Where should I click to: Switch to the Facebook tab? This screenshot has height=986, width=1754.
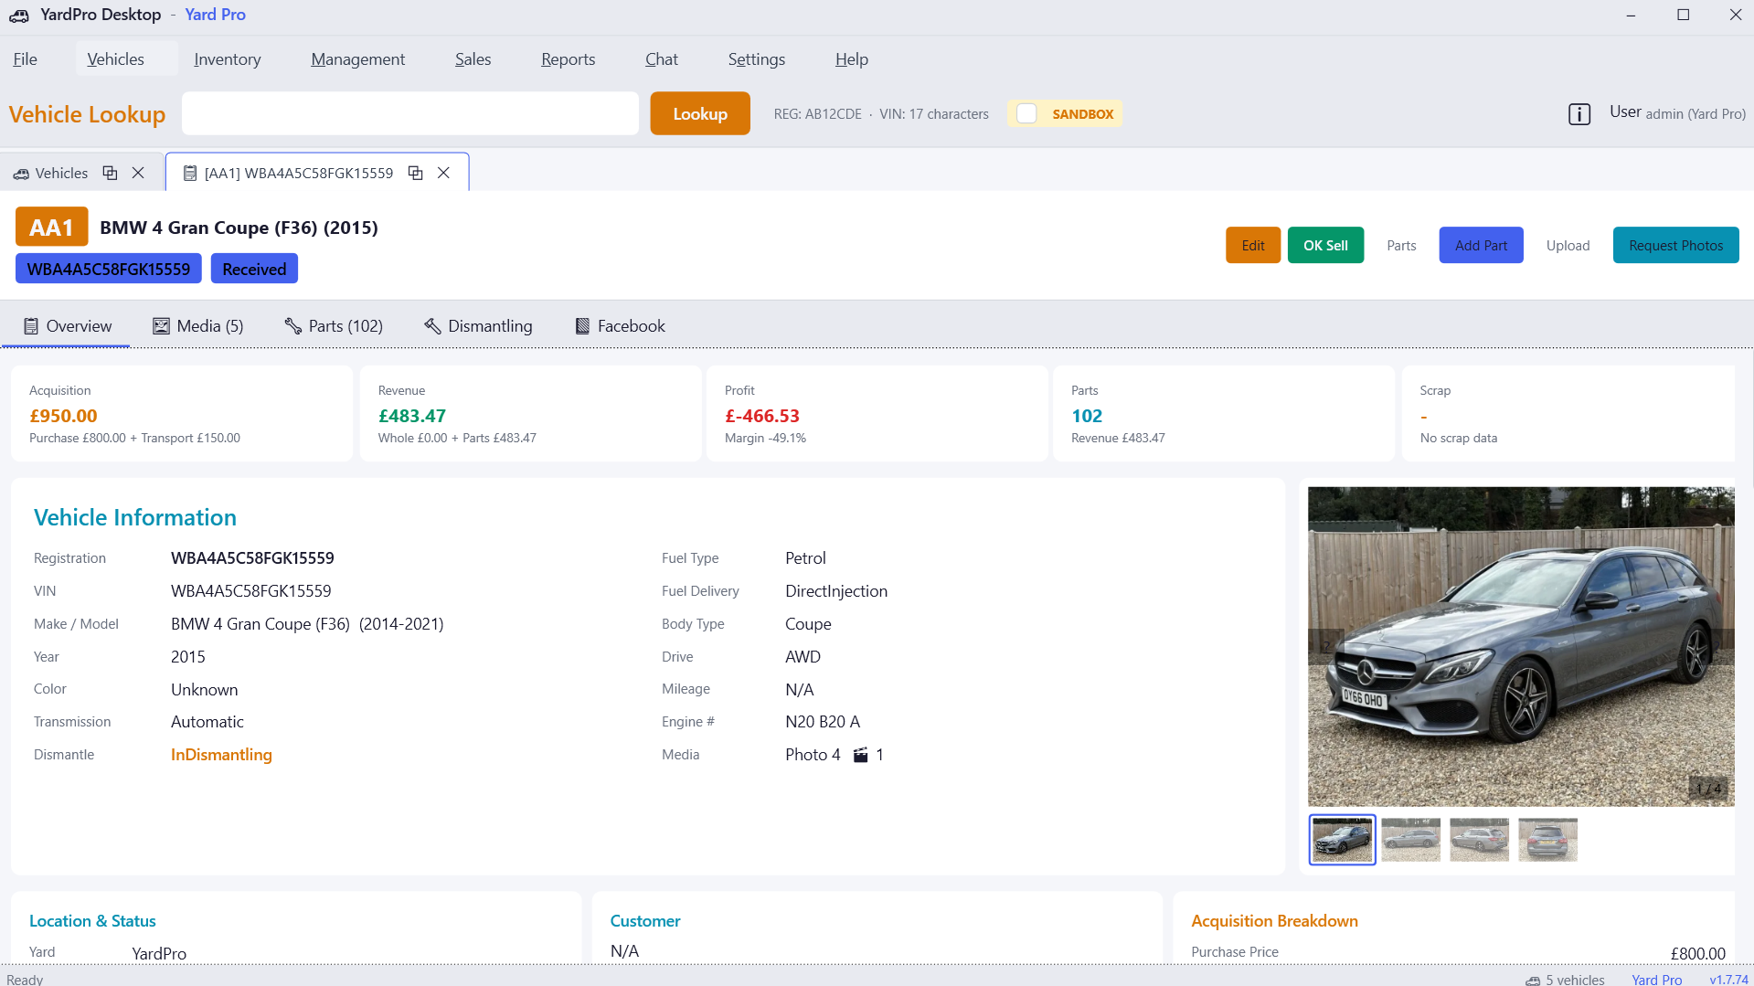619,326
